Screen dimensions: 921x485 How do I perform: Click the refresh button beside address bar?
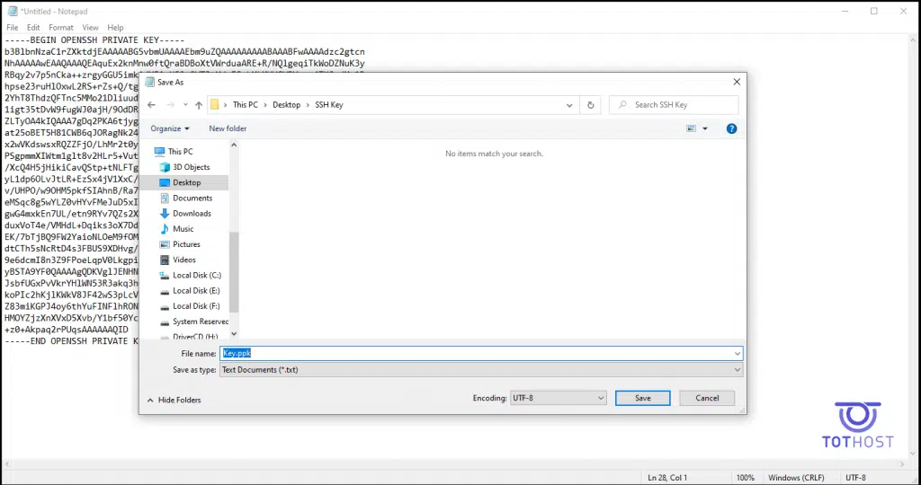click(590, 105)
